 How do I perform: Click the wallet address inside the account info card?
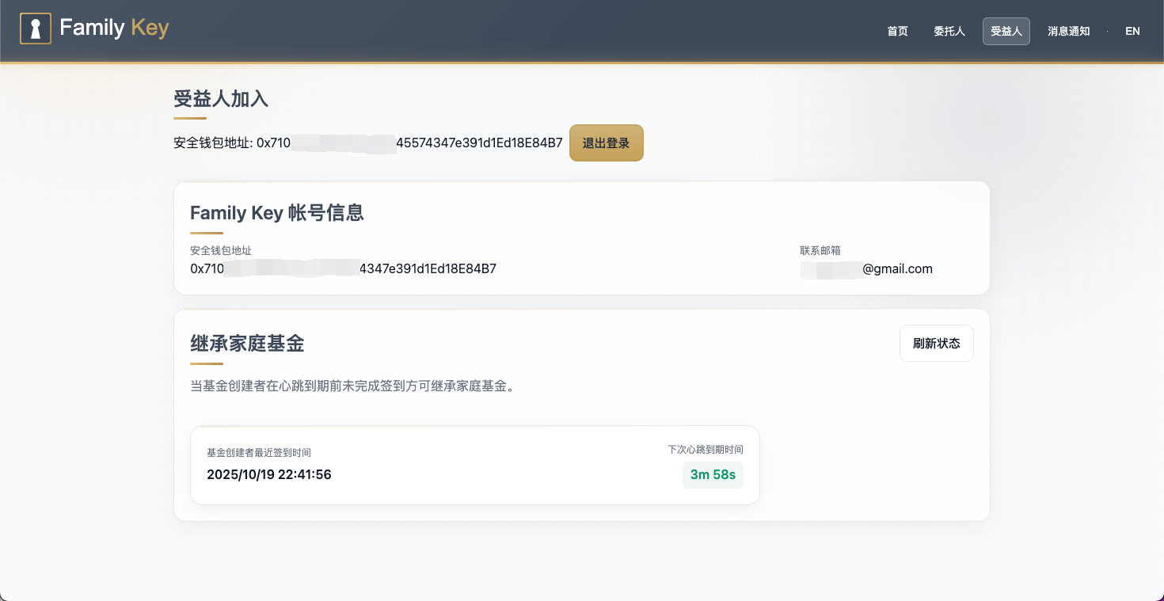(x=343, y=268)
